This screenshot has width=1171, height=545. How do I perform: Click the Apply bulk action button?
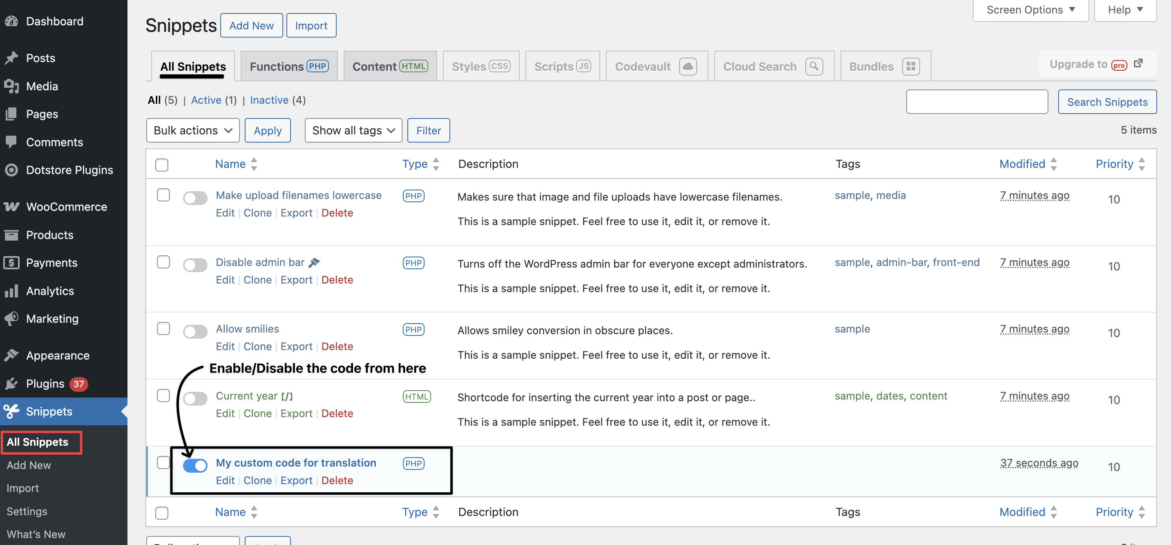[x=268, y=130]
